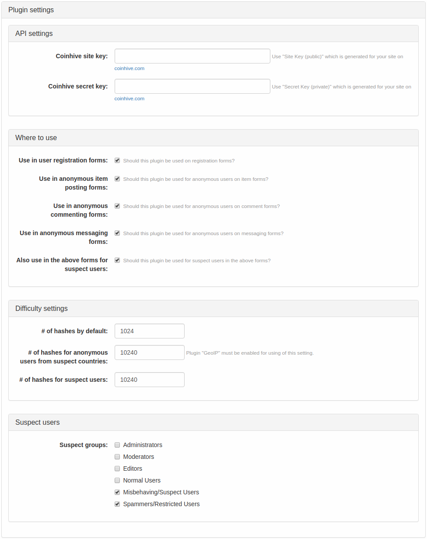Uncheck Misbehaving/Suspect Users group
Screen dimensions: 427x539
click(117, 492)
